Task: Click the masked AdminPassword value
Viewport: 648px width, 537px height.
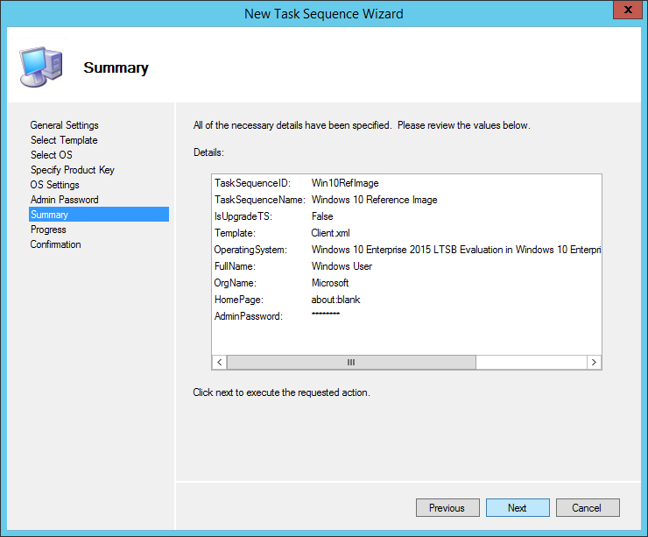Action: coord(326,314)
